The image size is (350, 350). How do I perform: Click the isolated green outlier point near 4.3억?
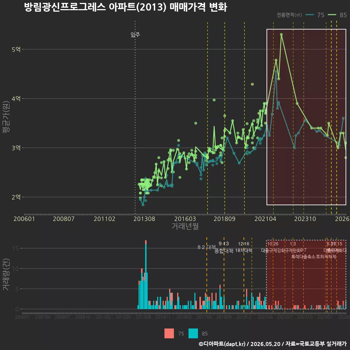click(252, 84)
